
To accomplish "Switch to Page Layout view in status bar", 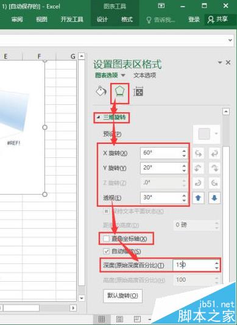I will coord(119,319).
